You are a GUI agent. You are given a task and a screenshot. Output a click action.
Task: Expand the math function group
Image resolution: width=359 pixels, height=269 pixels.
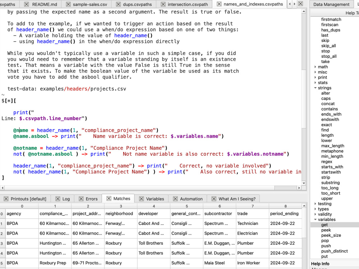315,67
